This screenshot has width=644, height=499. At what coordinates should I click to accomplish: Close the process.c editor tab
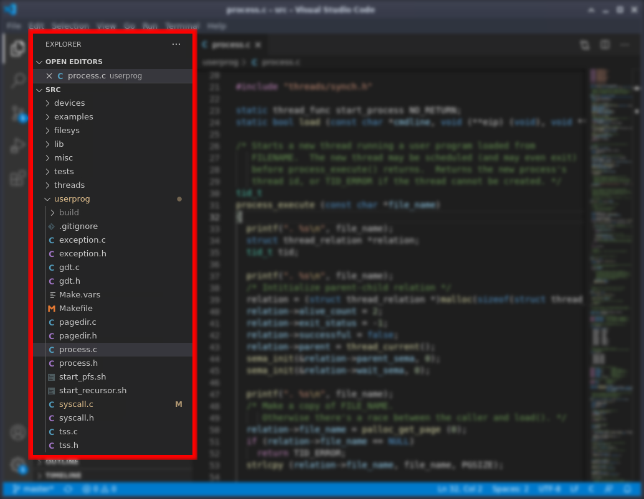[258, 45]
